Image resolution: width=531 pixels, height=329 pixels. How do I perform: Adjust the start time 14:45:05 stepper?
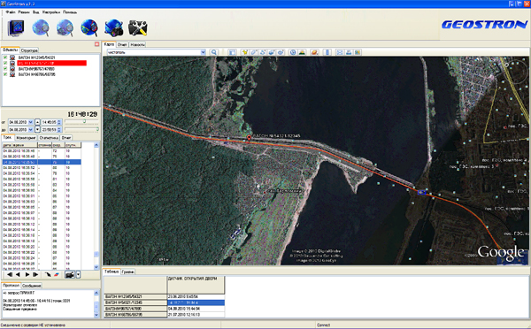coord(59,122)
